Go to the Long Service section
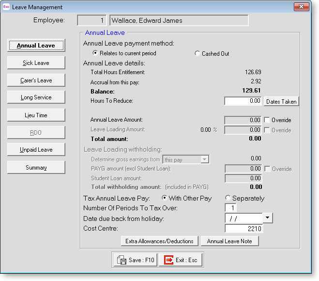Image resolution: width=319 pixels, height=281 pixels. 36,97
